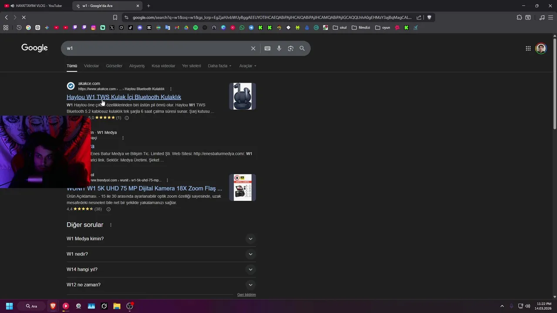557x313 pixels.
Task: Click the Geri bildirim feedback link
Action: [246, 295]
